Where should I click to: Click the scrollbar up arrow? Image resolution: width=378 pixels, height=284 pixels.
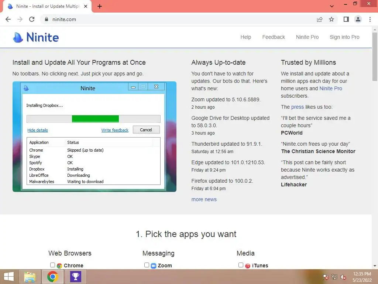(x=375, y=29)
